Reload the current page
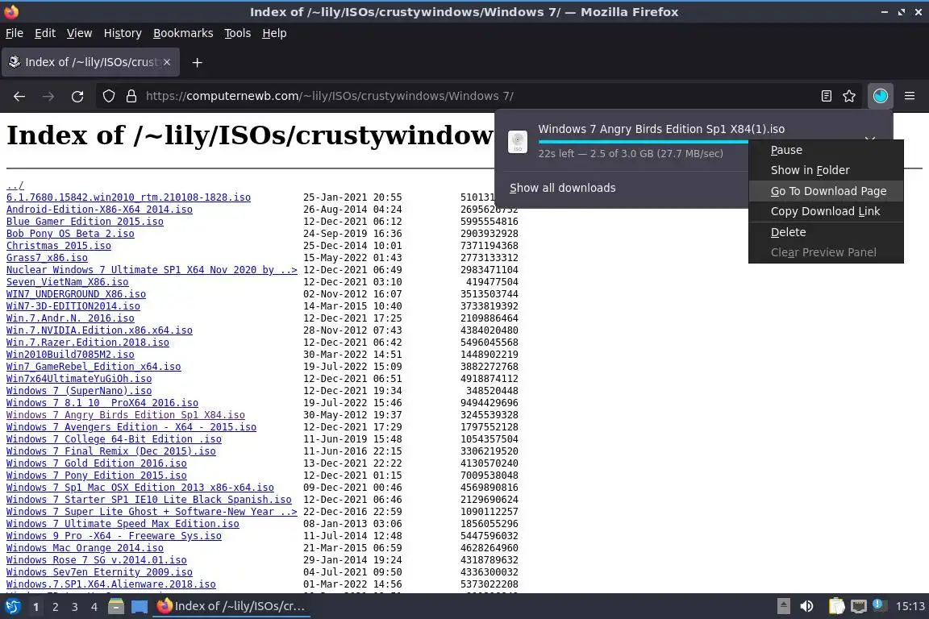Image resolution: width=929 pixels, height=619 pixels. [77, 96]
